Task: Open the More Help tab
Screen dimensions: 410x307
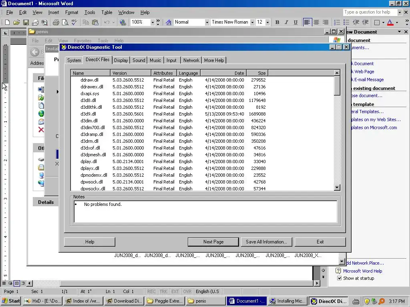Action: [214, 60]
